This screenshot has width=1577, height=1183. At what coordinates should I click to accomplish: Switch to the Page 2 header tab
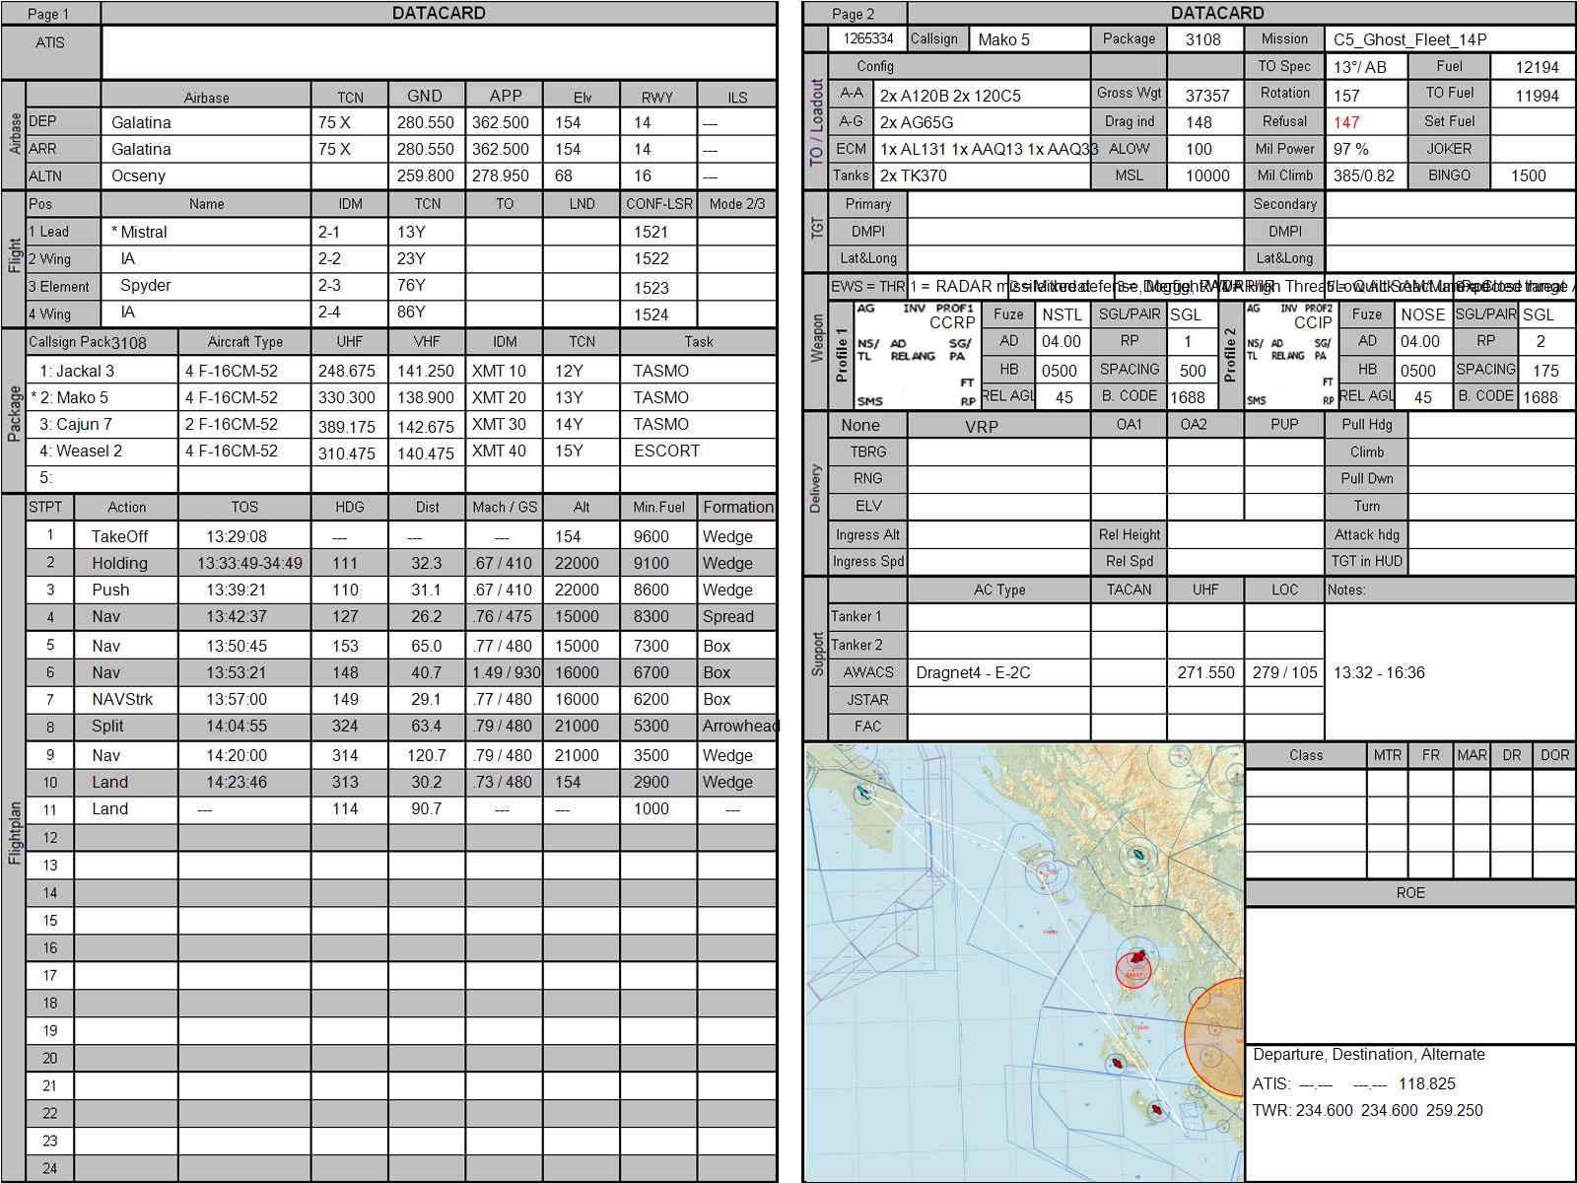[x=854, y=14]
